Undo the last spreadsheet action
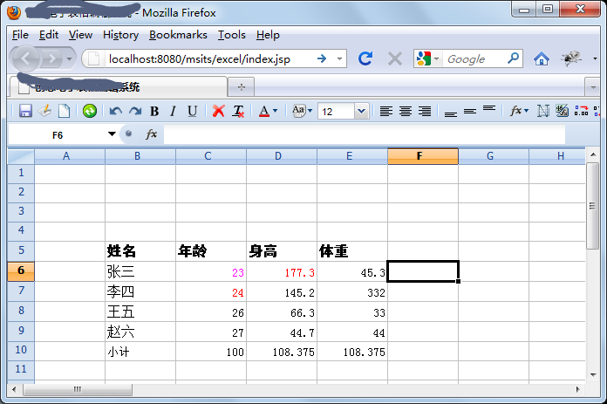The image size is (607, 404). pos(116,112)
